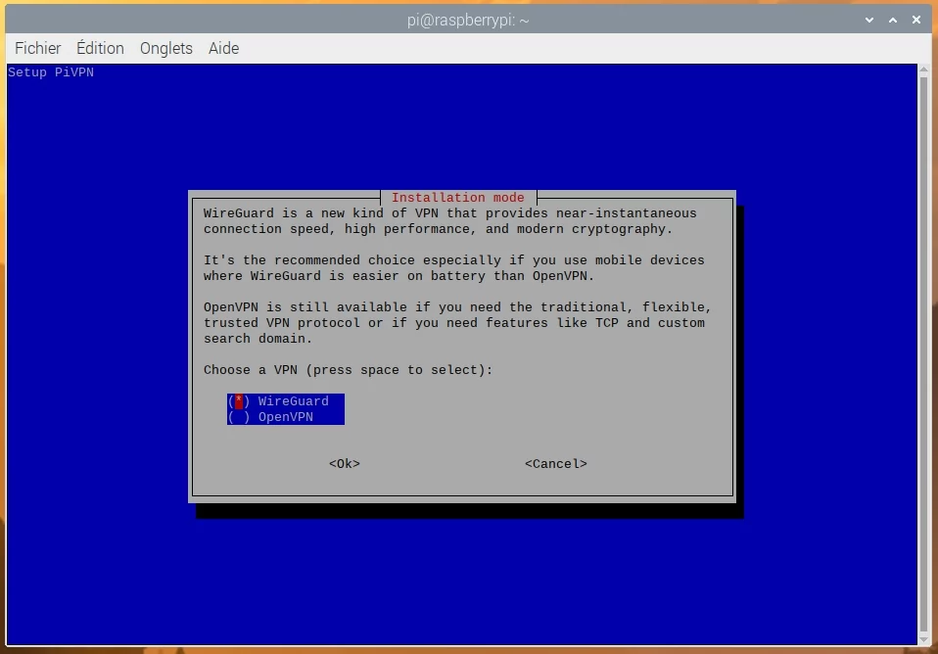Image resolution: width=938 pixels, height=654 pixels.
Task: Click the terminal vertical scrollbar
Action: click(x=924, y=354)
